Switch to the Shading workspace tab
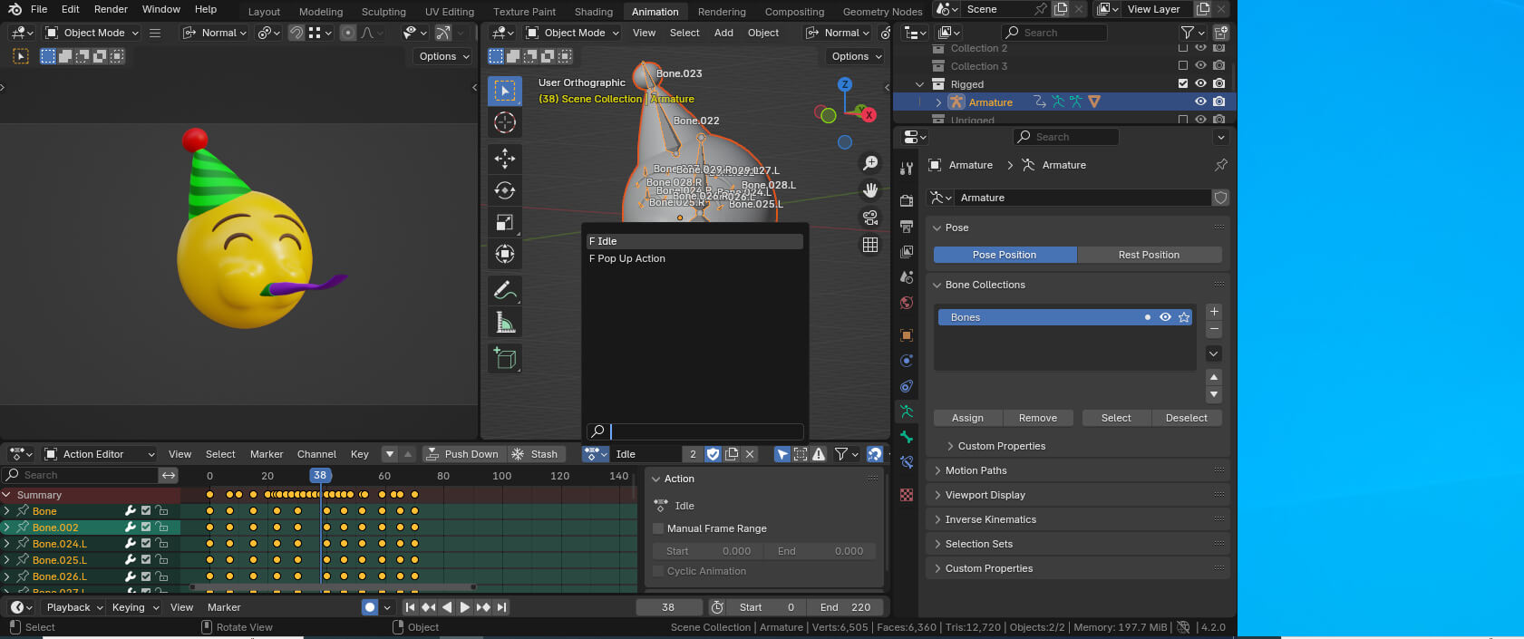Image resolution: width=1524 pixels, height=639 pixels. 593,12
